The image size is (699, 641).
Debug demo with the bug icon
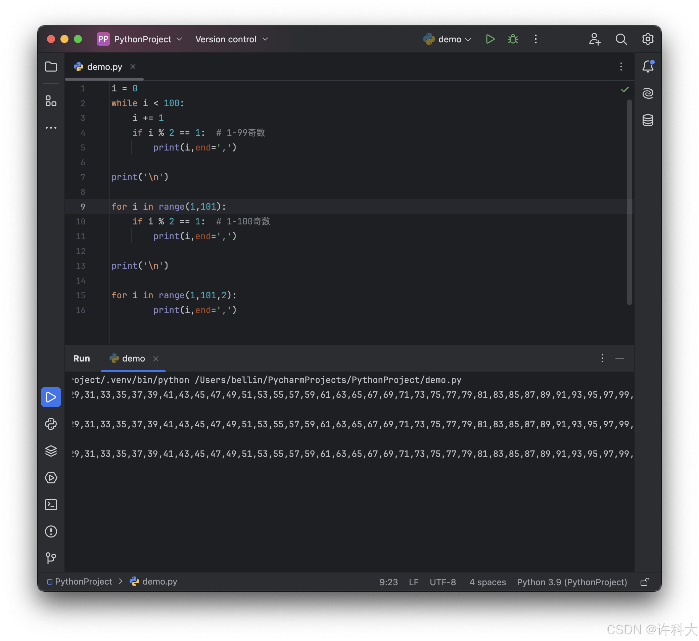(513, 39)
